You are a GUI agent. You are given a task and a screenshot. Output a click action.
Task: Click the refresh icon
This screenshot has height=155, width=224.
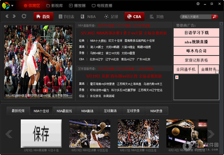click(x=24, y=16)
